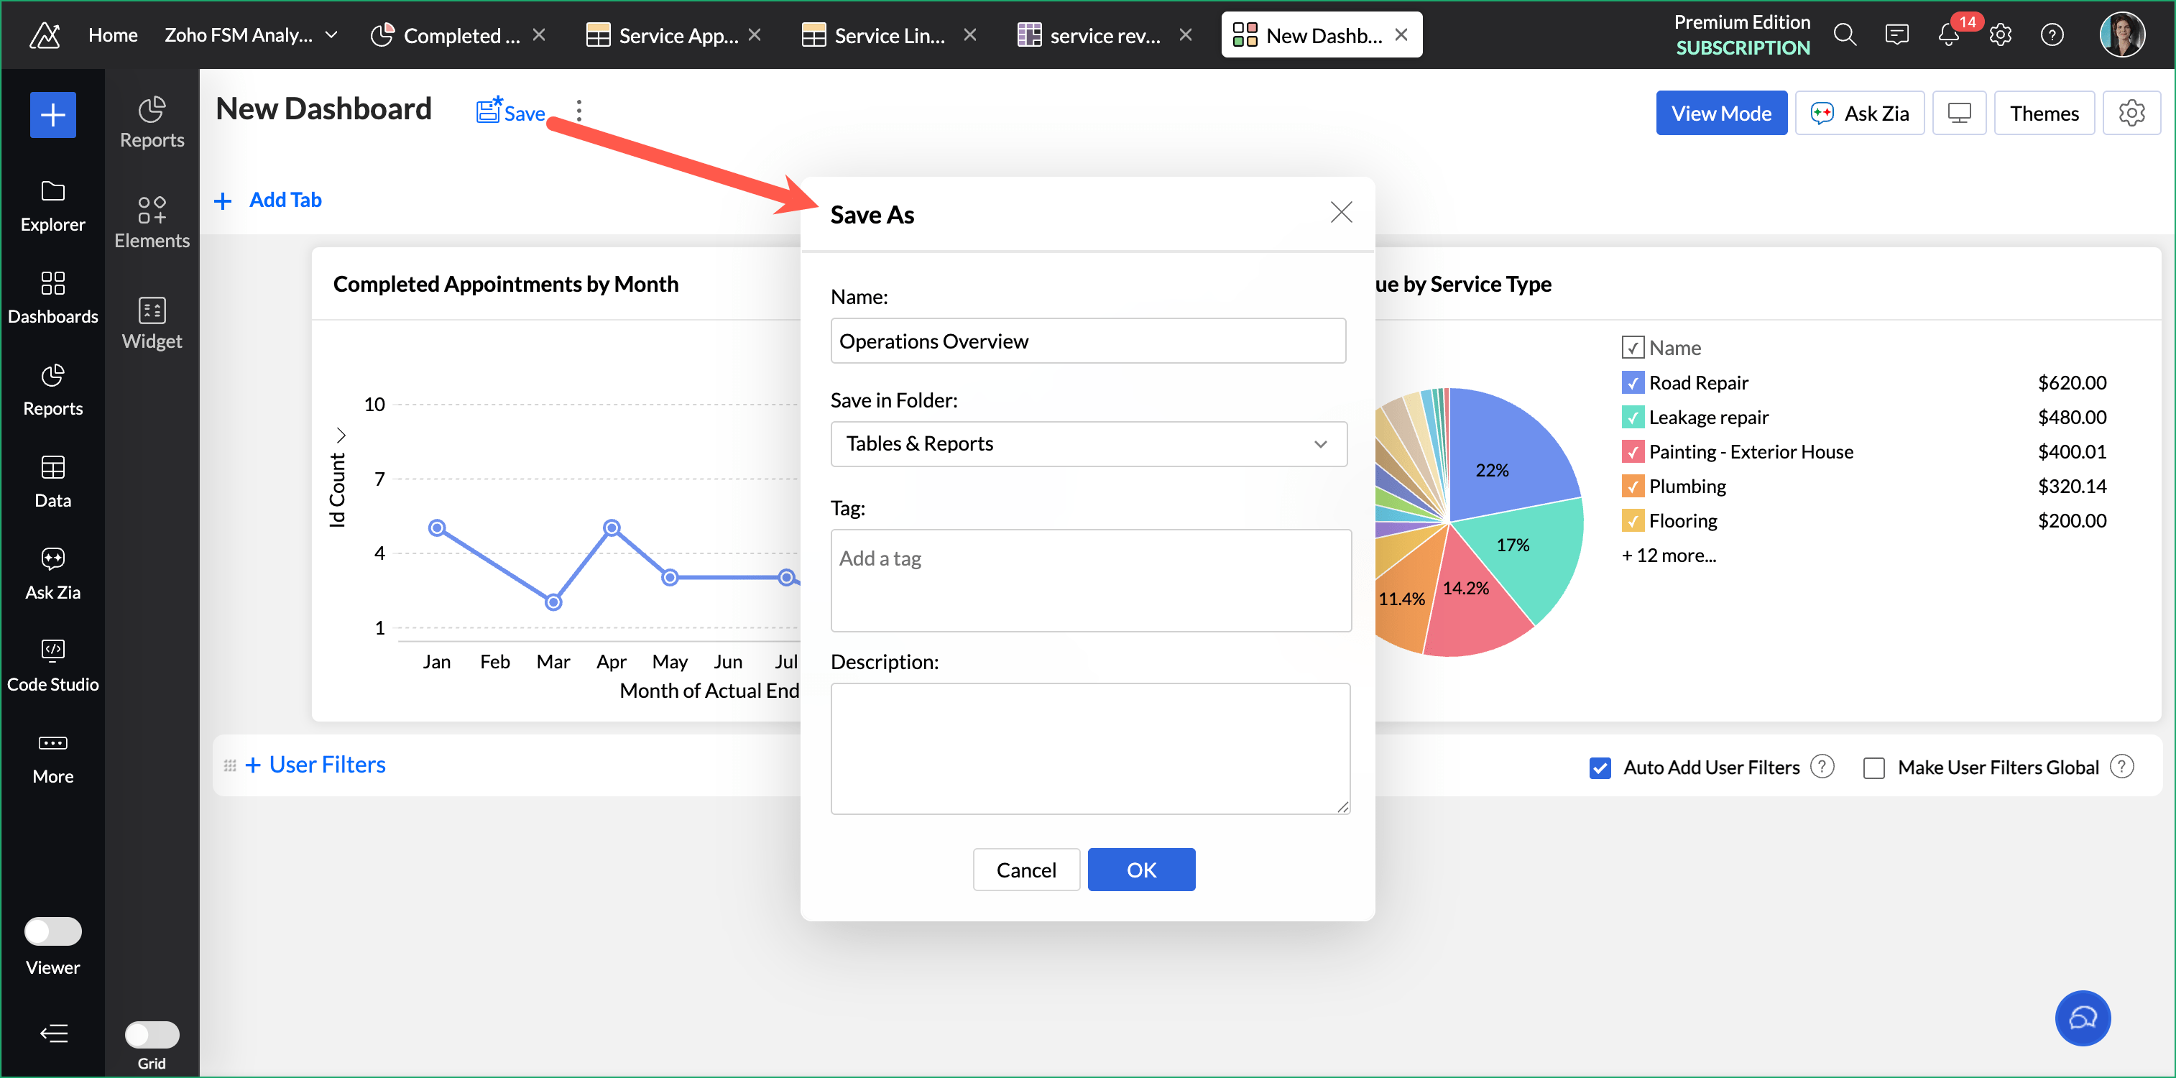The width and height of the screenshot is (2176, 1078).
Task: Click the Name input field
Action: (x=1087, y=341)
